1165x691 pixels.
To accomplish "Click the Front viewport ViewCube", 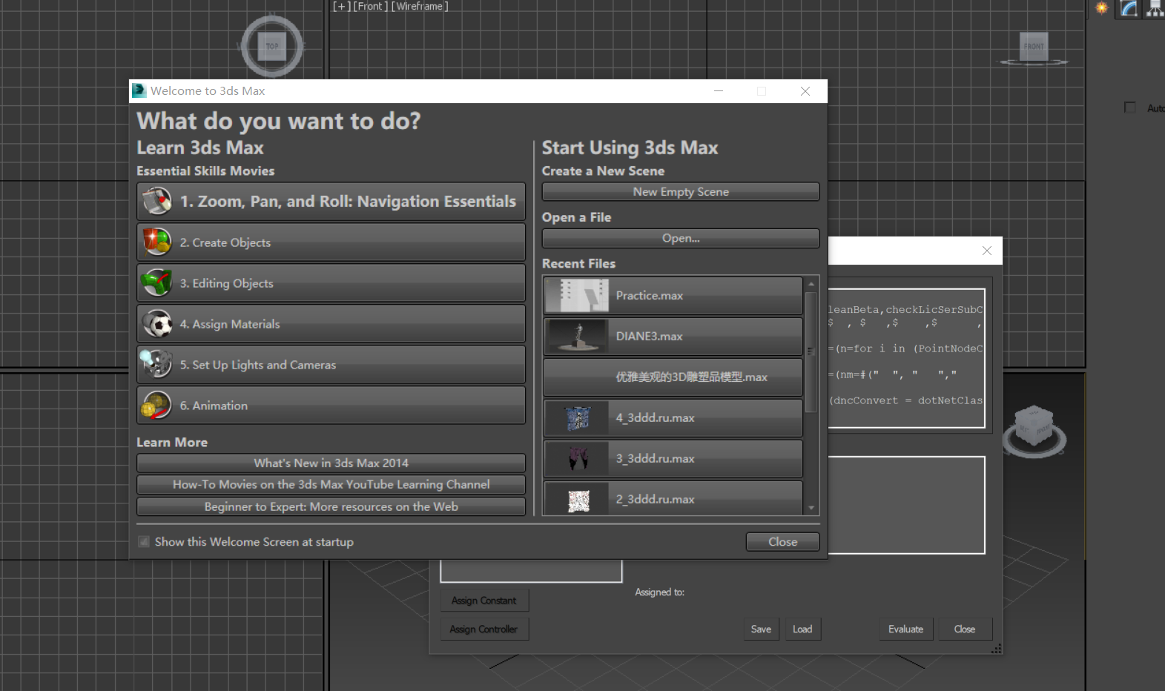I will (x=1034, y=47).
